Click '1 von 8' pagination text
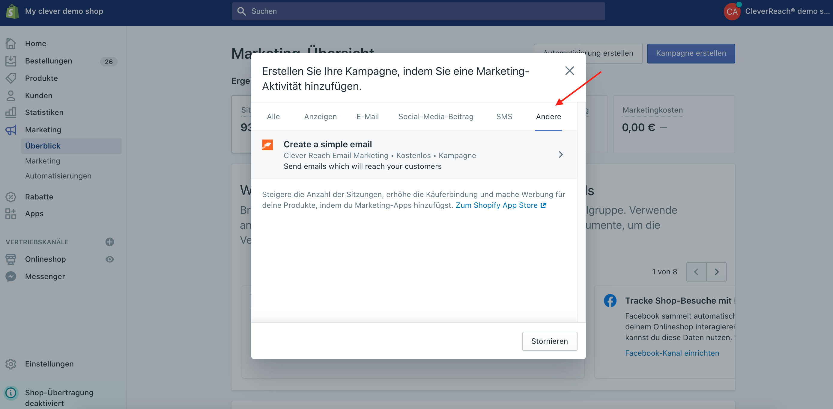The height and width of the screenshot is (409, 833). [x=664, y=272]
